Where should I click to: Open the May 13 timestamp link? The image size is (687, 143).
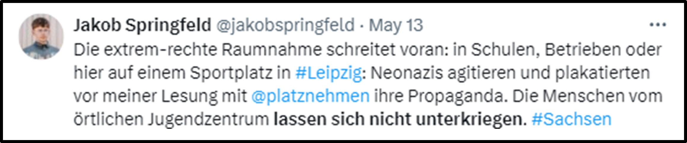tap(396, 25)
